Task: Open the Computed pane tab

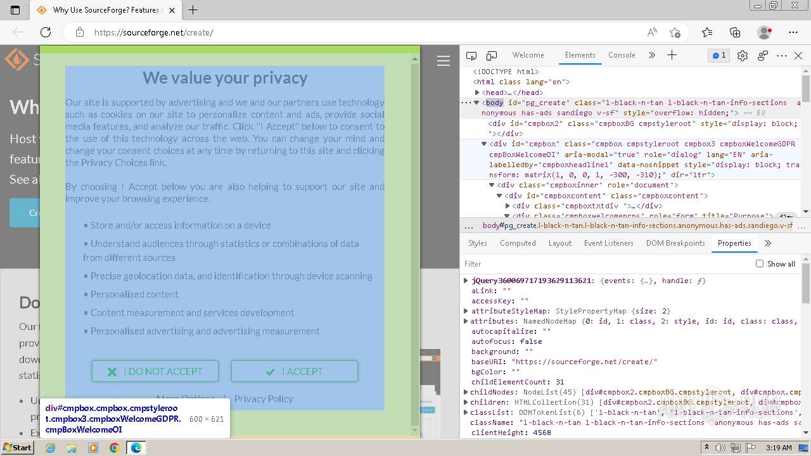Action: pos(518,243)
